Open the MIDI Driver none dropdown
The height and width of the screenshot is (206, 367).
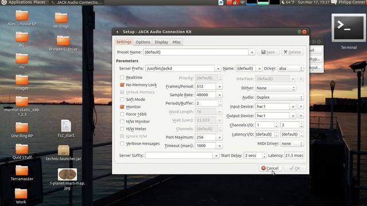[292, 144]
